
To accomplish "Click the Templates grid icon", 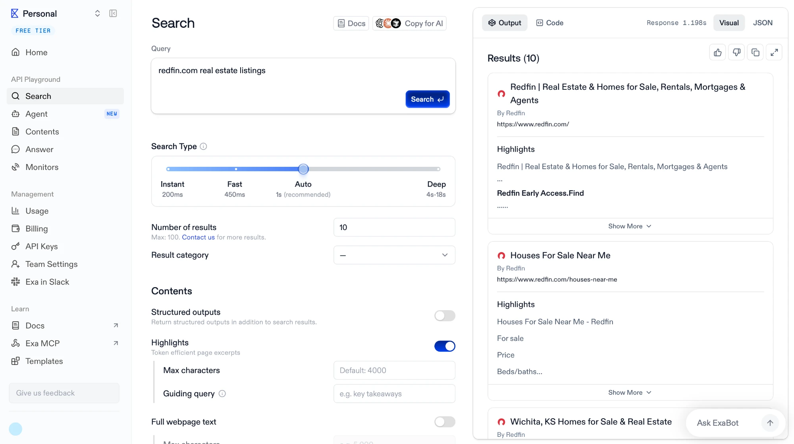I will coord(15,361).
